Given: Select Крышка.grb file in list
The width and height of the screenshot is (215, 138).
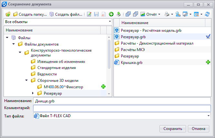Looking at the screenshot, I should tap(132, 63).
